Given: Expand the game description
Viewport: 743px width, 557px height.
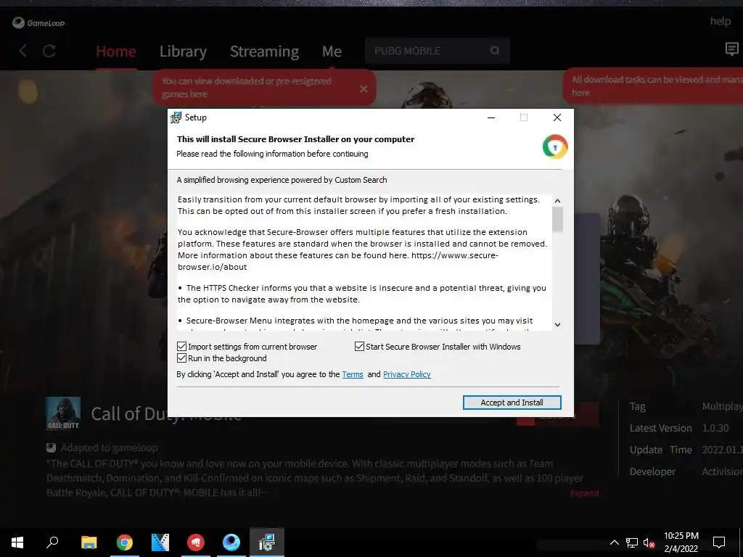Looking at the screenshot, I should [584, 493].
